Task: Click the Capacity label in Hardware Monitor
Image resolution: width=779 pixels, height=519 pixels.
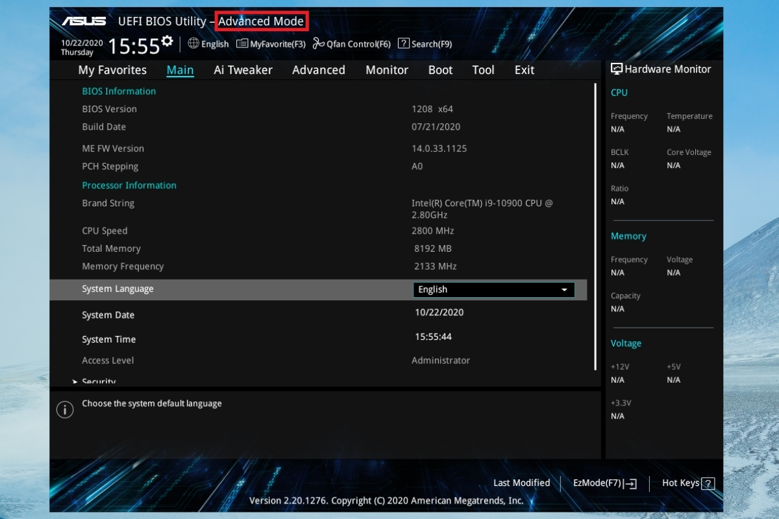Action: click(x=626, y=296)
